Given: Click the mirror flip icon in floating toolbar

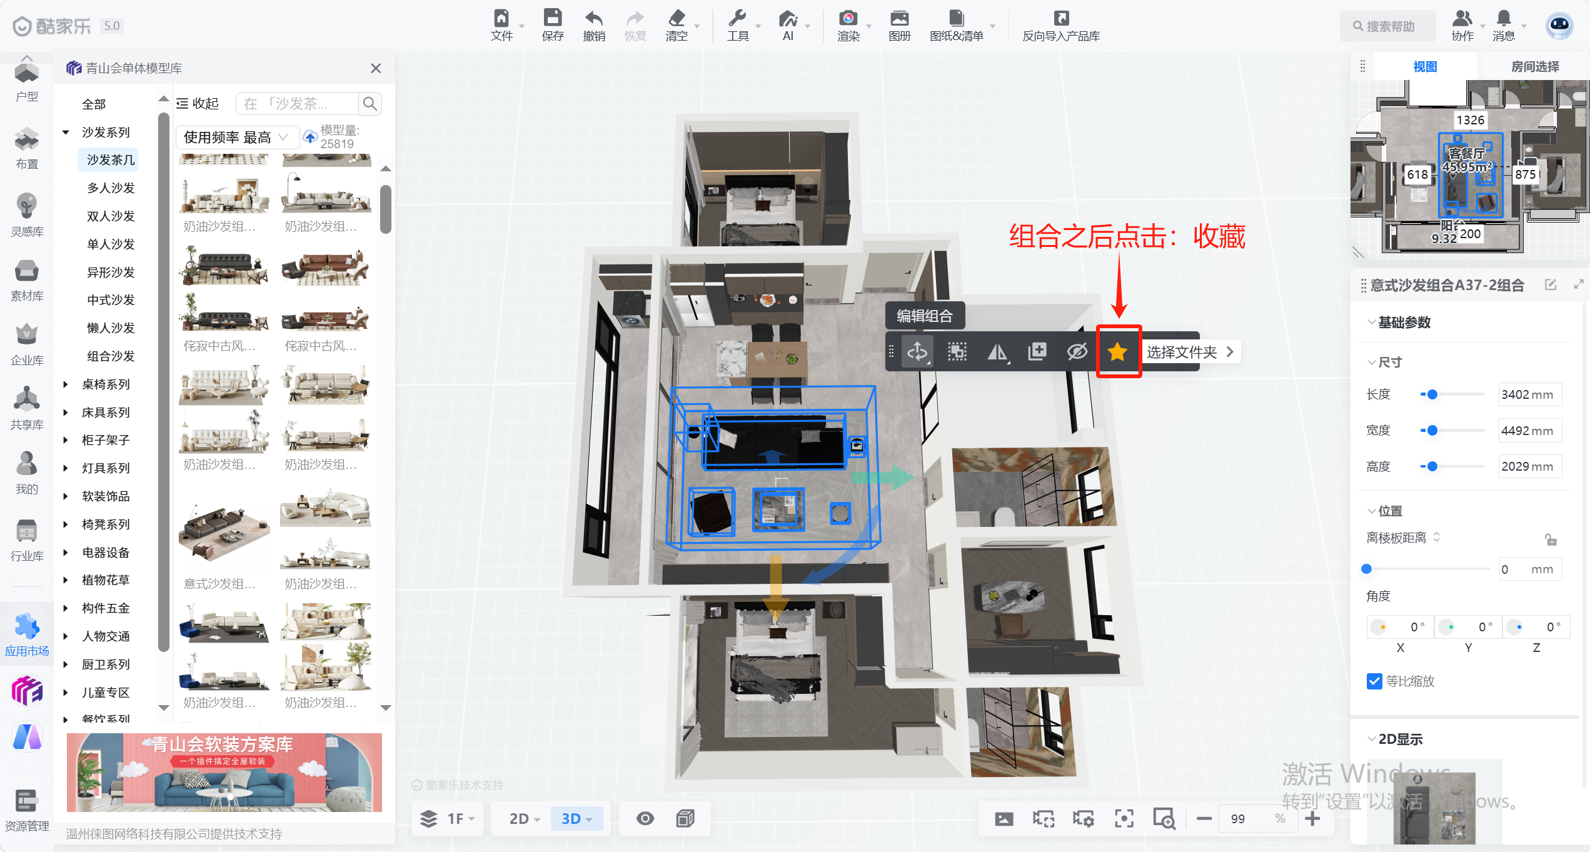Looking at the screenshot, I should click(x=997, y=352).
